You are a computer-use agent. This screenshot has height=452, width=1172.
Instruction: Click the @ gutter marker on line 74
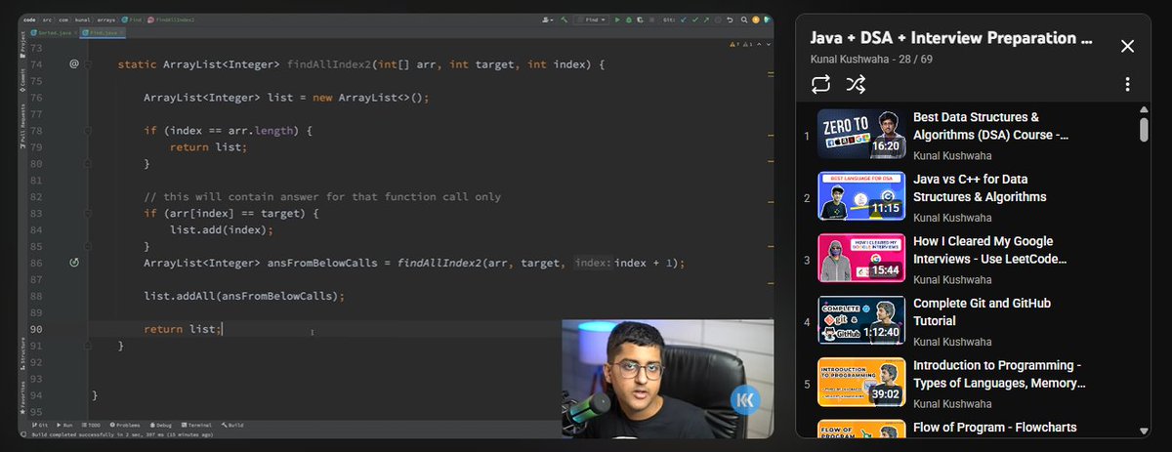click(74, 63)
